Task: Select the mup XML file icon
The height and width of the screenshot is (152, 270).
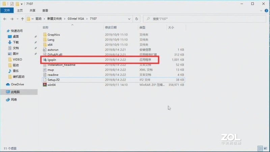Action: point(45,70)
